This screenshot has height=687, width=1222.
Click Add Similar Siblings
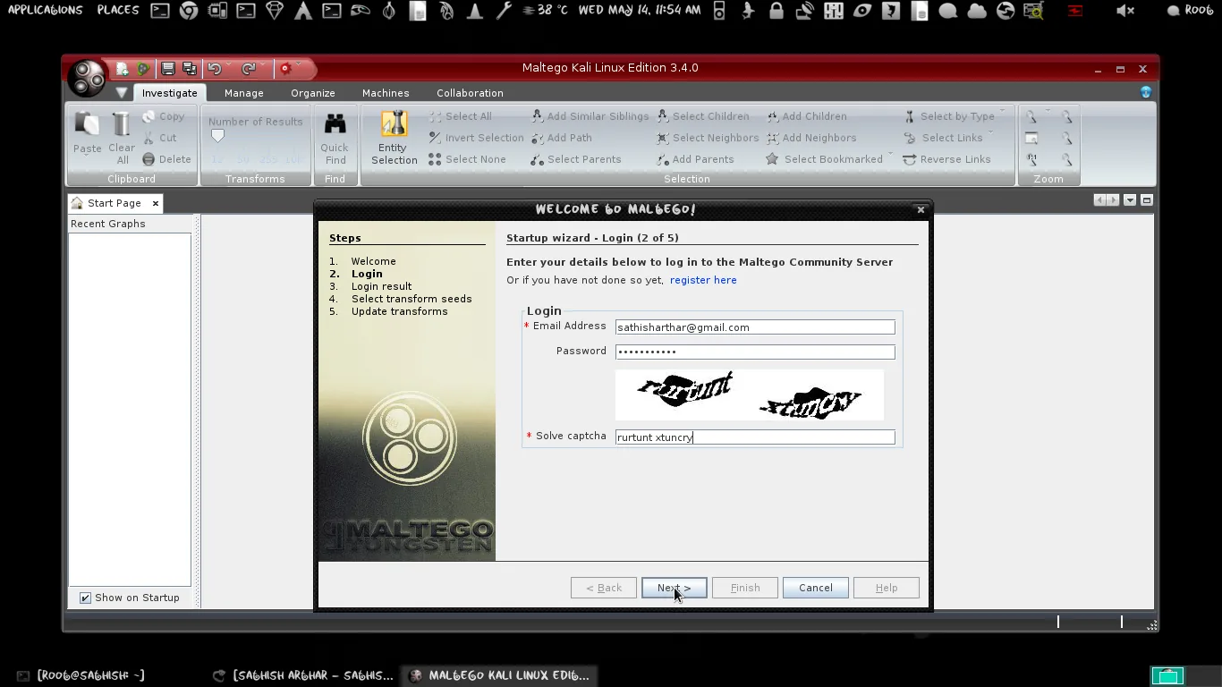(590, 116)
